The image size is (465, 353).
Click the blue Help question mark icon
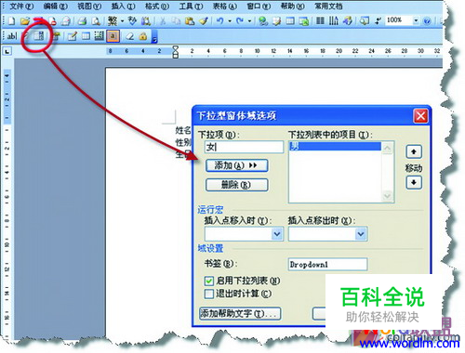(427, 21)
